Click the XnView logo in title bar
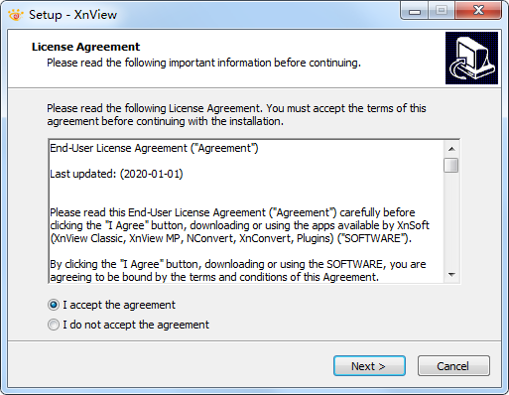 [16, 15]
